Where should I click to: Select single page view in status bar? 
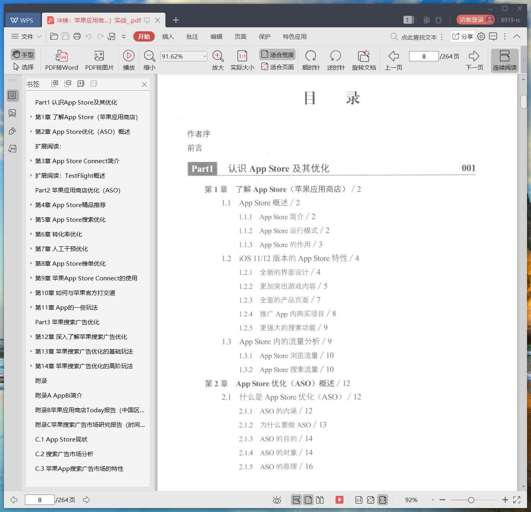(x=308, y=500)
